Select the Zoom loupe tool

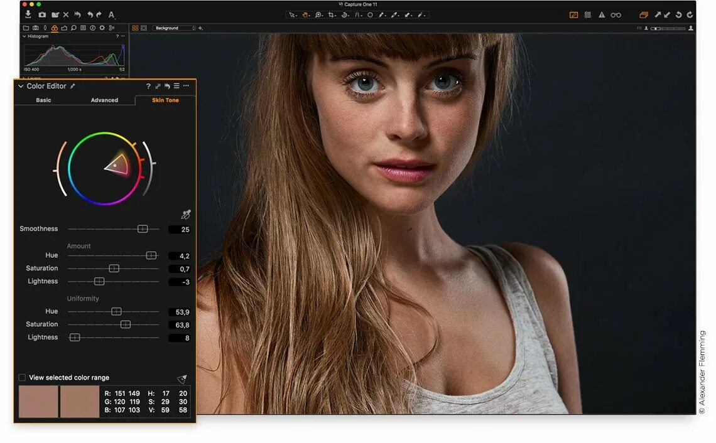[x=318, y=15]
